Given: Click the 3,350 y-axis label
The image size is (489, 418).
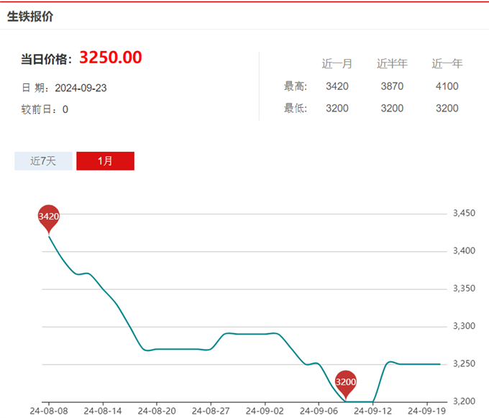Looking at the screenshot, I should [465, 288].
